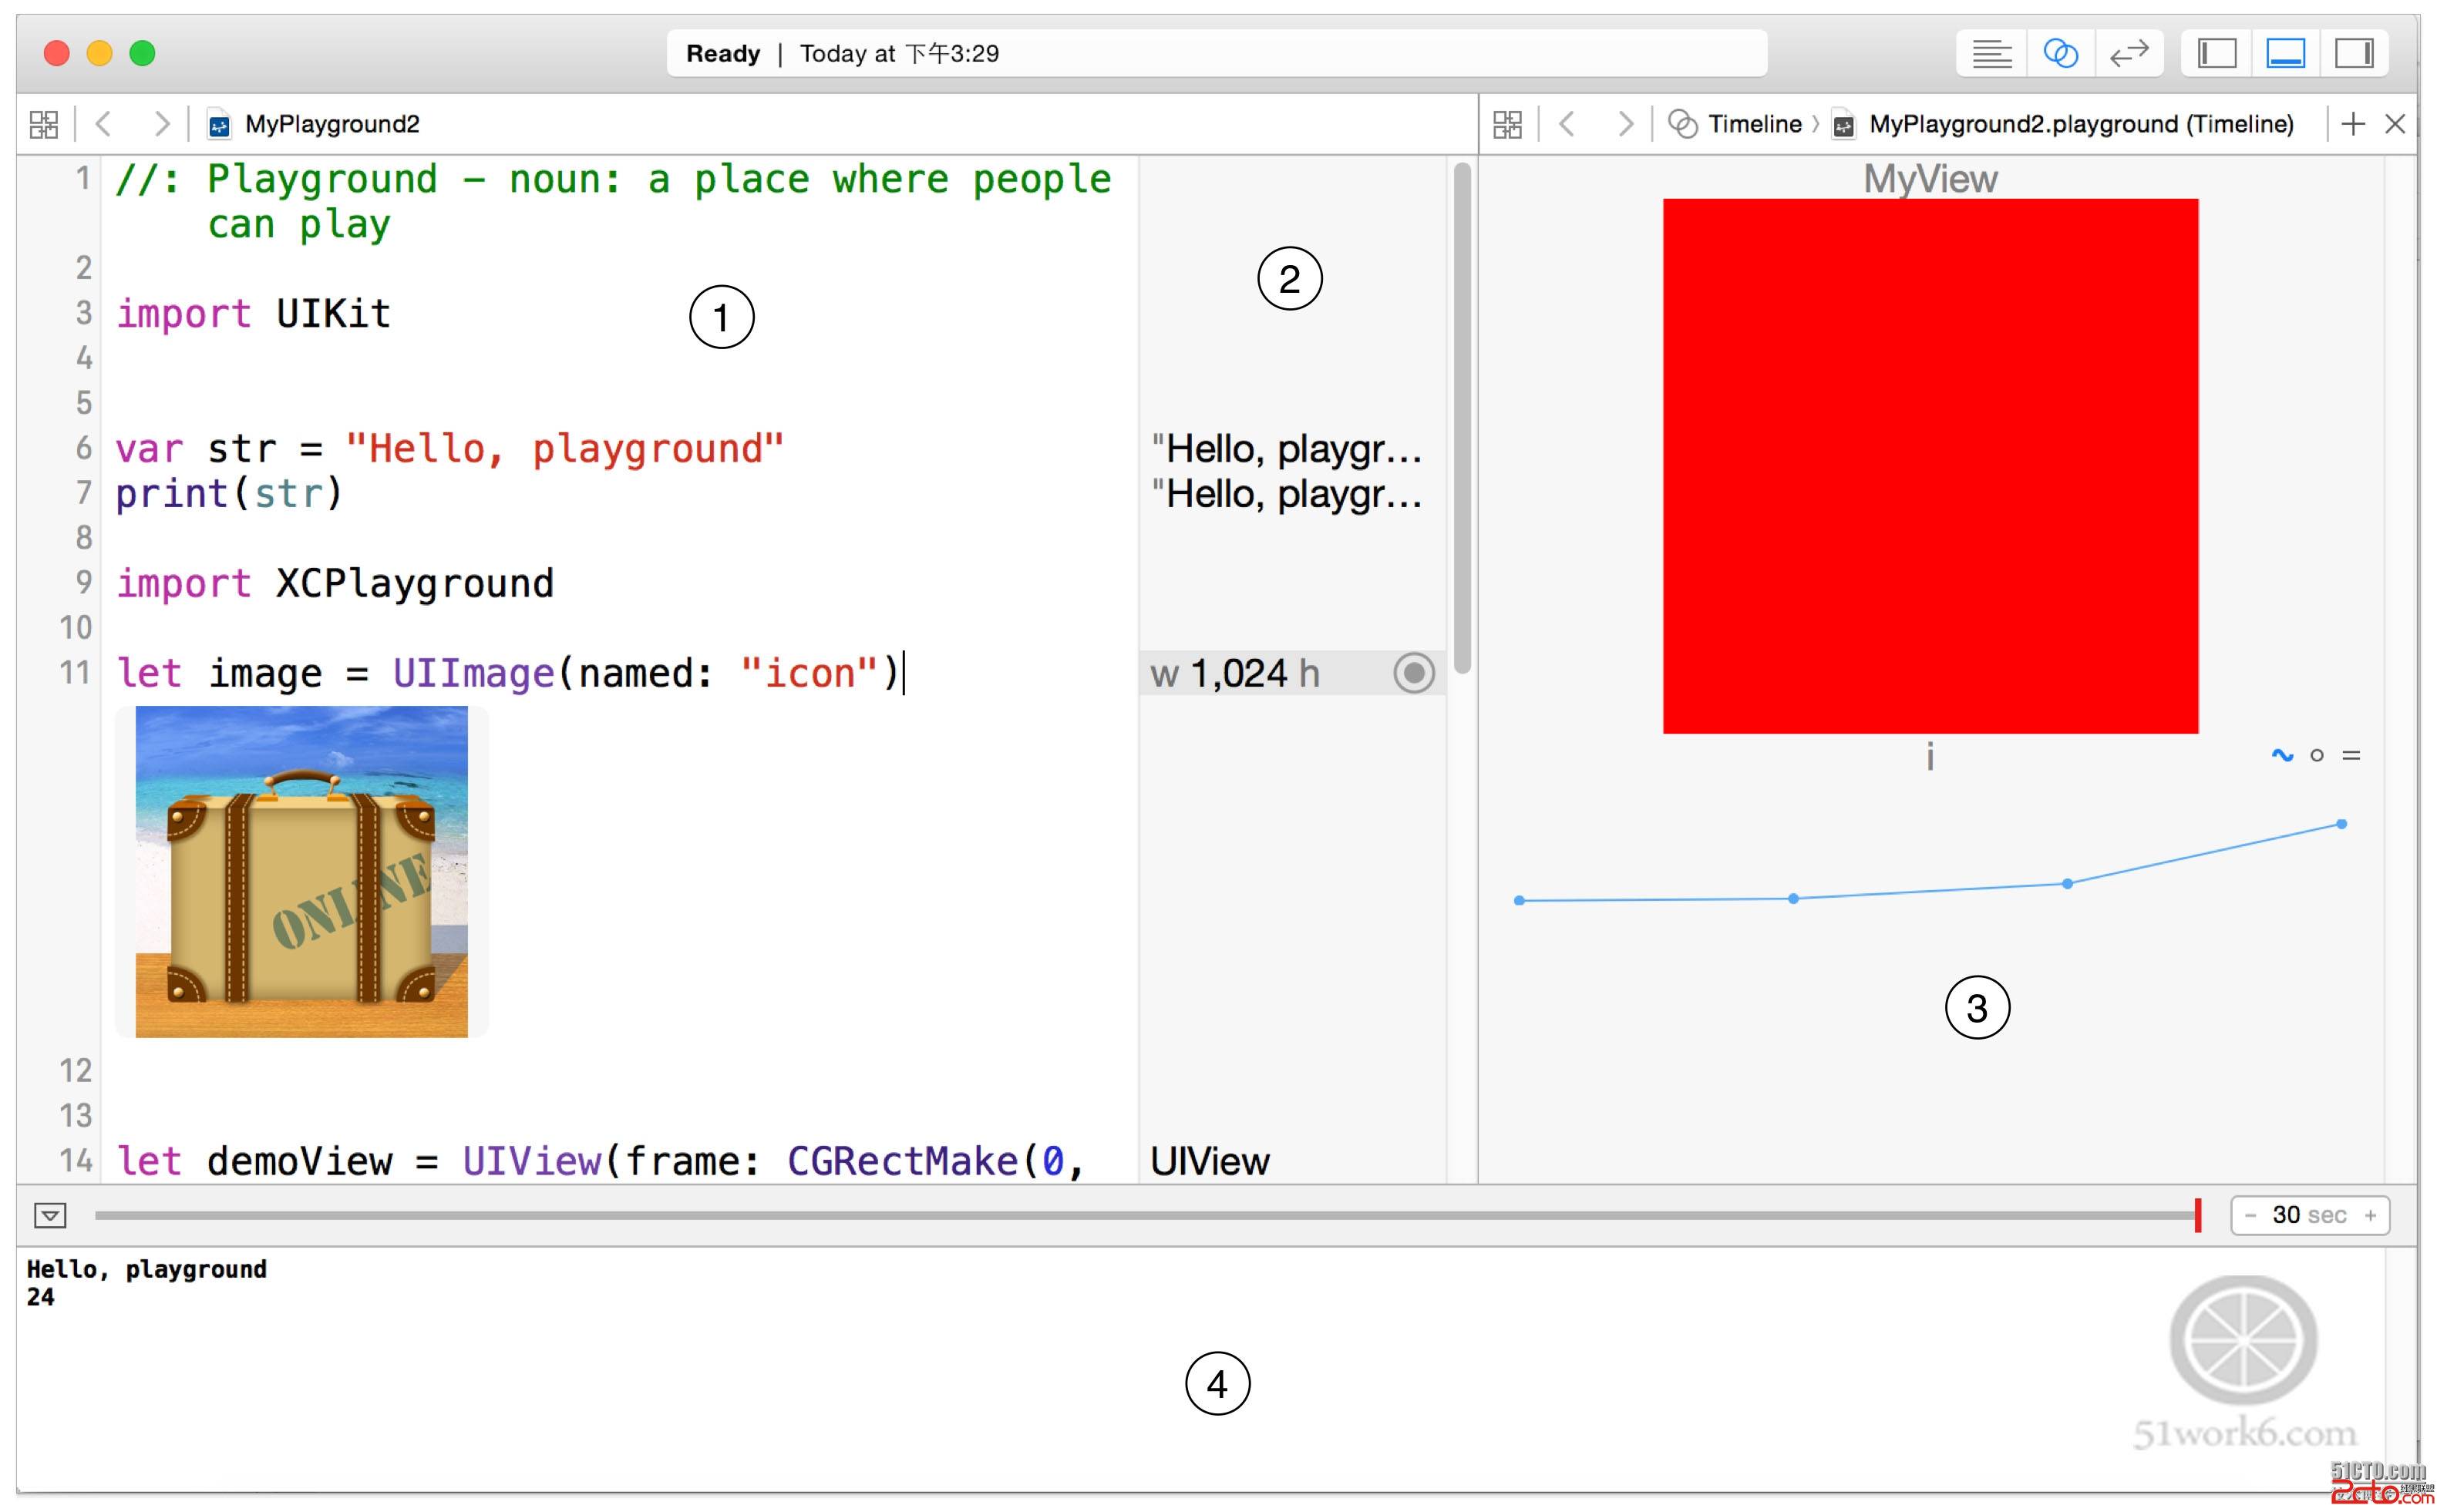Open MyPlayground2 jump bar item
Screen dimensions: 2437x1512
330,124
